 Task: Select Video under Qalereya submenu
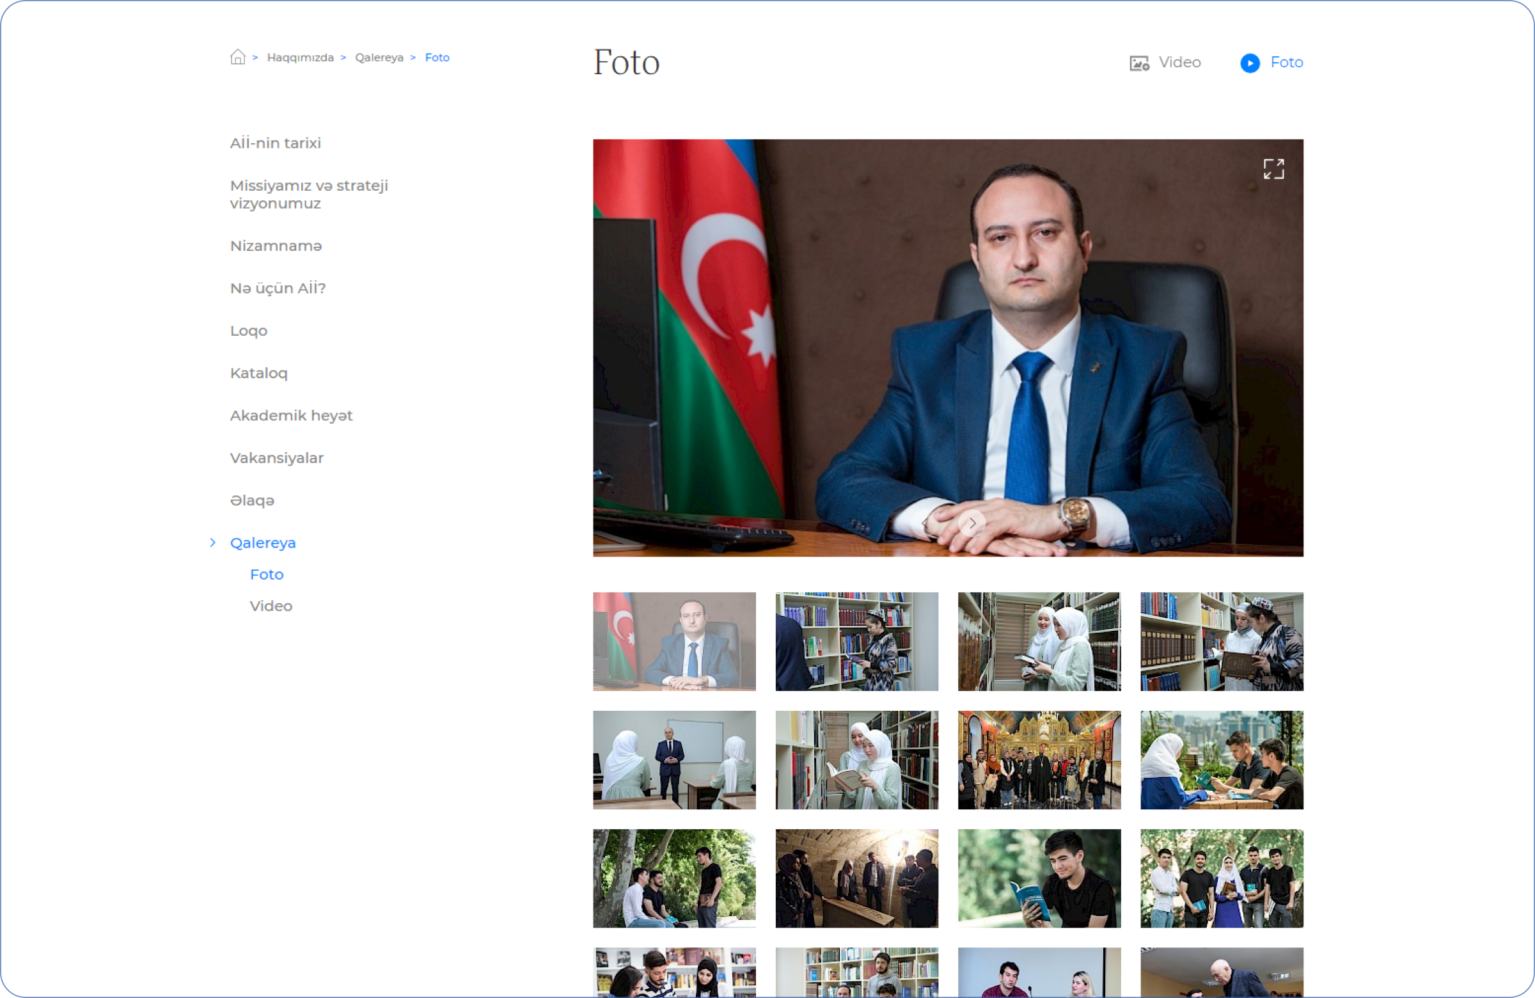271,606
